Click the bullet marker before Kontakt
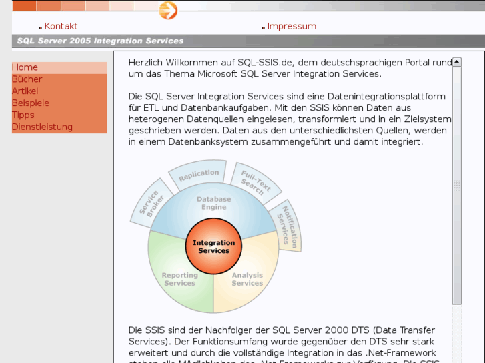The height and width of the screenshot is (363, 485). (x=41, y=28)
